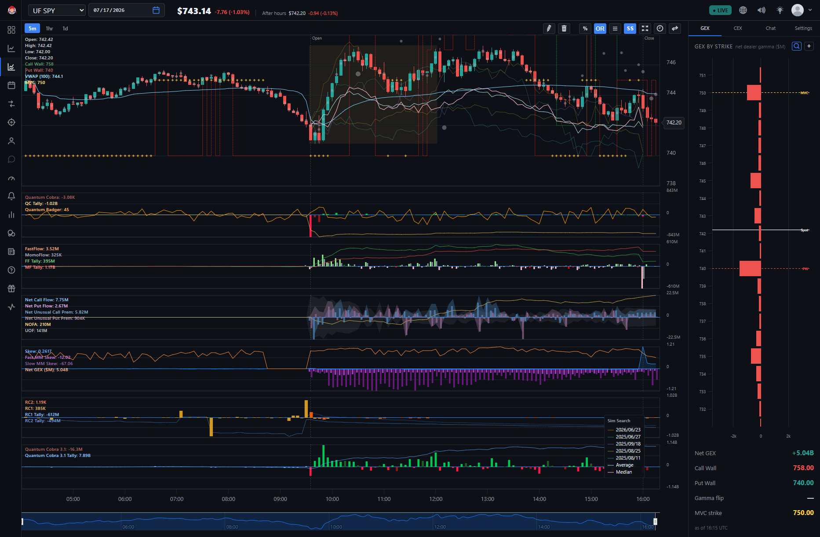Click the 2025/06/27 Sim Search entry
This screenshot has height=537, width=820.
click(624, 437)
